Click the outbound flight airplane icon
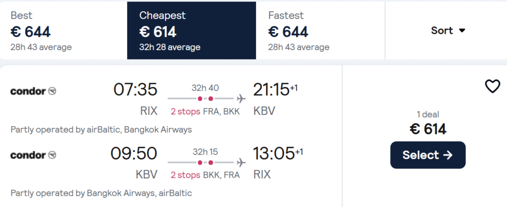 pyautogui.click(x=241, y=98)
